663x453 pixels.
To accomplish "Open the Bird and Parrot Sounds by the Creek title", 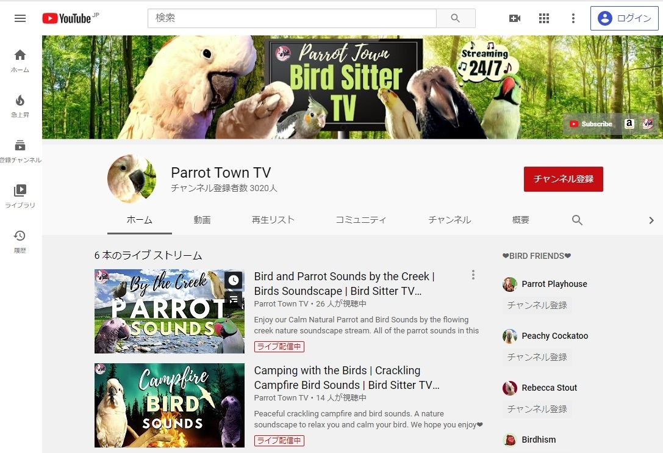I will pyautogui.click(x=344, y=284).
